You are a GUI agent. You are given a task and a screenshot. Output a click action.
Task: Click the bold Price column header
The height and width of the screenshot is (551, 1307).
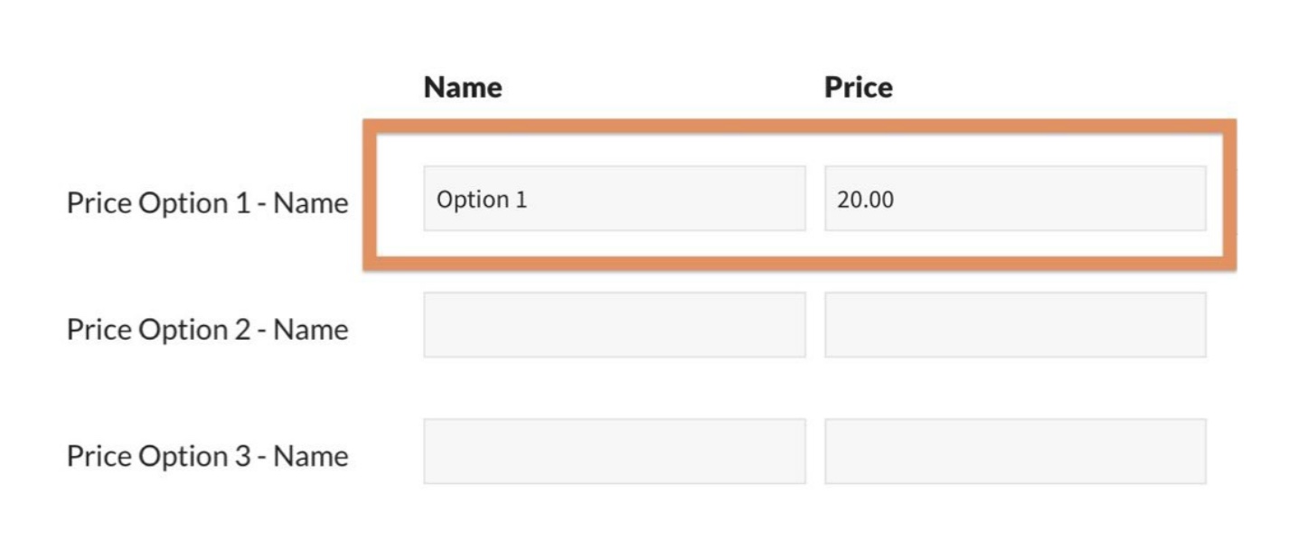pyautogui.click(x=858, y=88)
